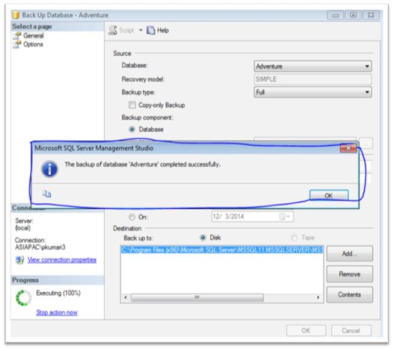Click the Contents button
This screenshot has height=349, width=393.
click(x=349, y=295)
